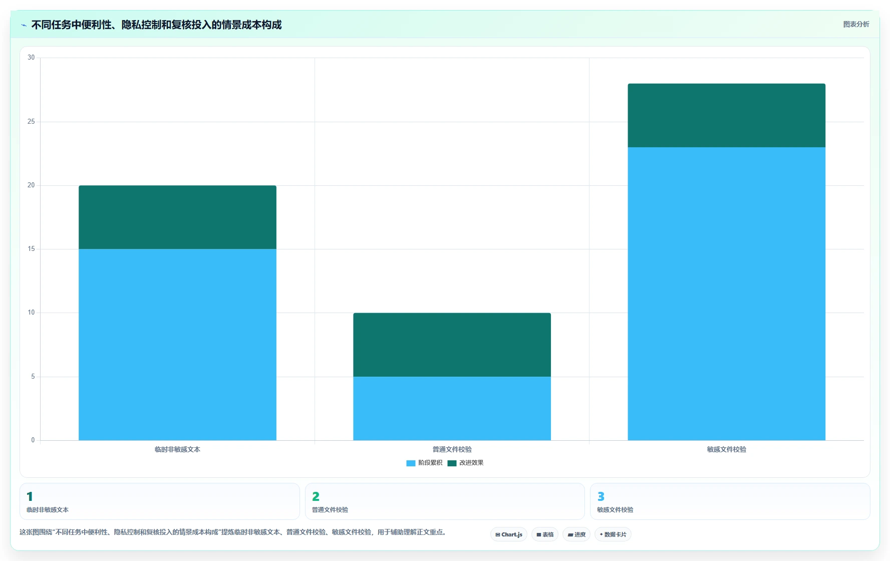Select the blue bar segment for 临时非敏感文本
This screenshot has width=890, height=561.
coord(177,345)
